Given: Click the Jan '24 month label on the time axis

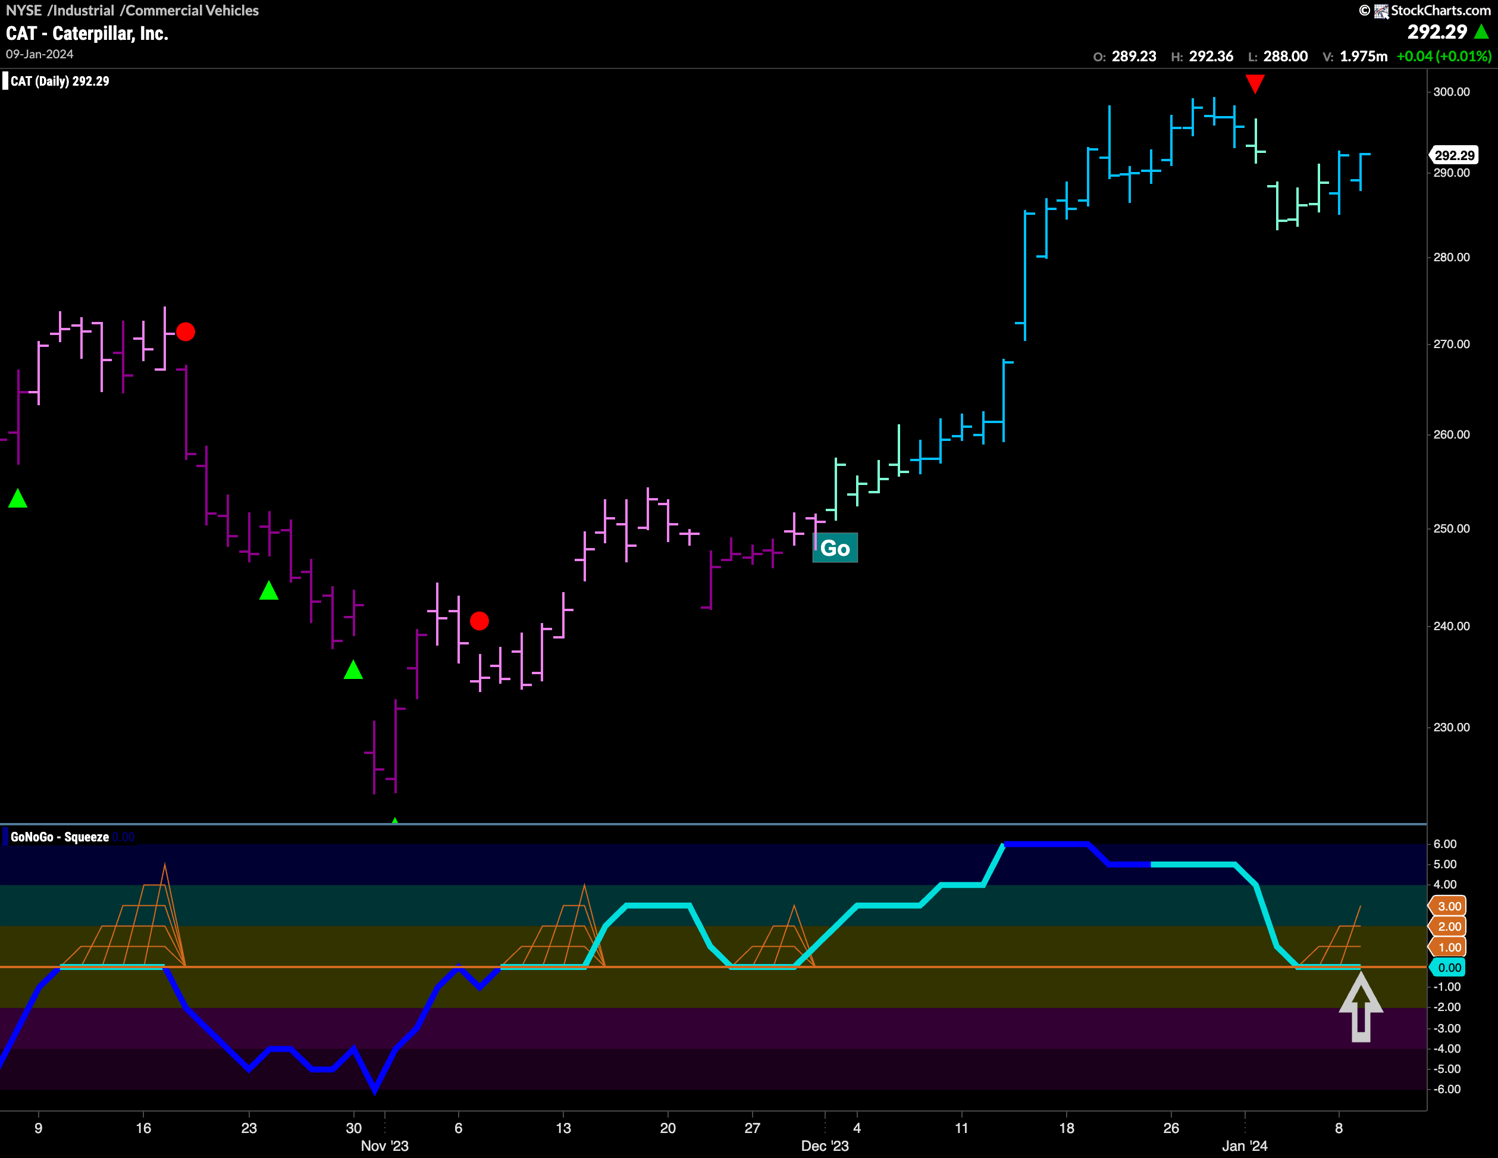Looking at the screenshot, I should [1245, 1146].
